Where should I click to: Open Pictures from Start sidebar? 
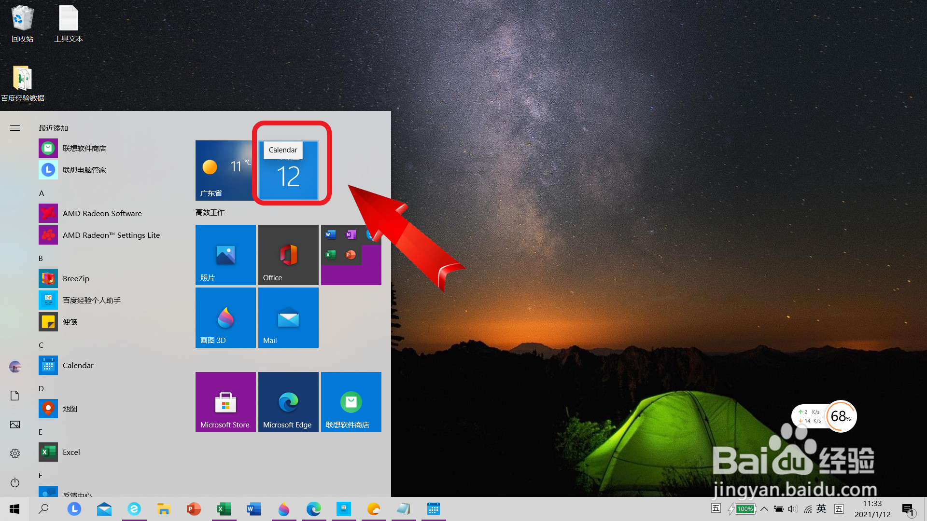tap(15, 425)
